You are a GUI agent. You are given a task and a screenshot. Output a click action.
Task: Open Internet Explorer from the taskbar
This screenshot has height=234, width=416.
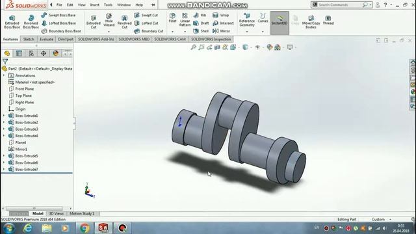pos(27,228)
